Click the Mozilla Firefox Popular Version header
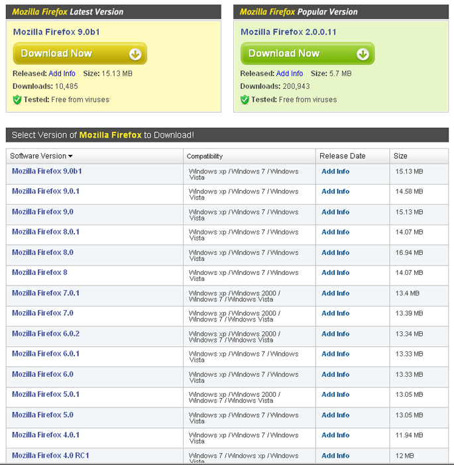454x465 pixels. coord(341,12)
